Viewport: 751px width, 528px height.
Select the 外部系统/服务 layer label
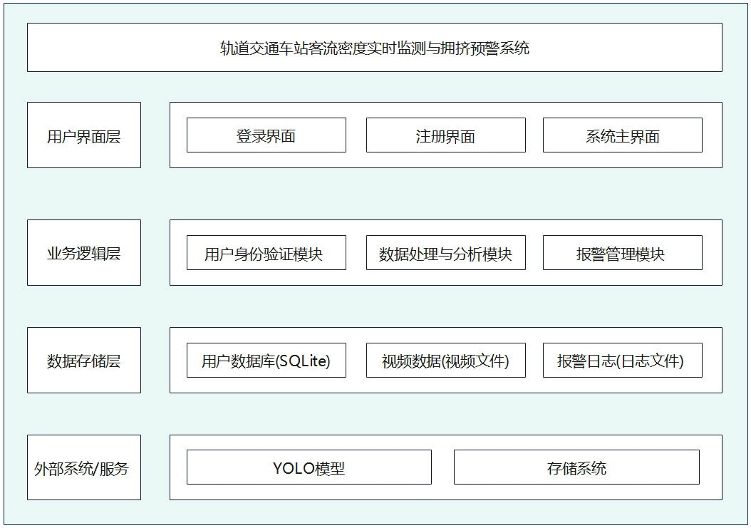tap(84, 467)
